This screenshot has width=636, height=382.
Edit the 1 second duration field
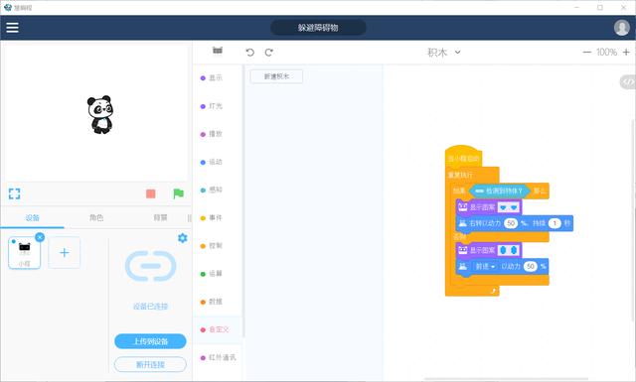(555, 223)
